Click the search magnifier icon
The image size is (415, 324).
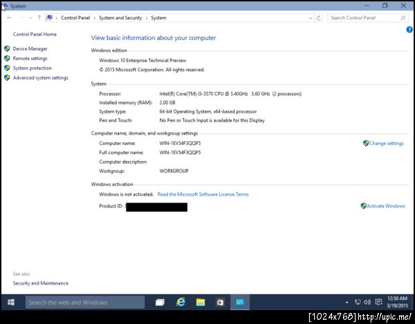tap(403, 18)
